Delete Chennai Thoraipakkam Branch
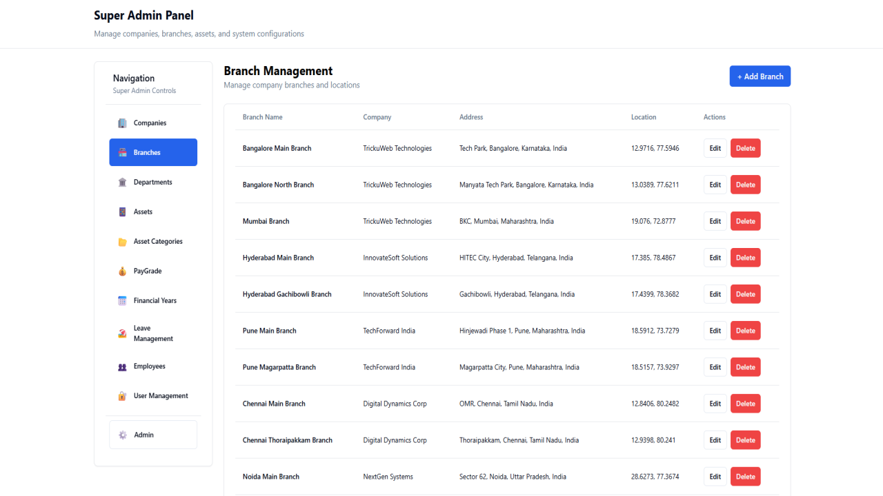This screenshot has height=496, width=883. coord(746,440)
